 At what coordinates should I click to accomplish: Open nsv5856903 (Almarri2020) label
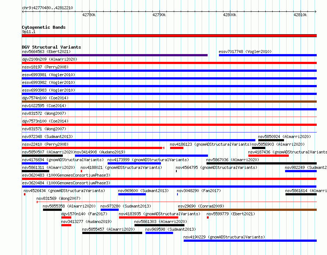(278, 144)
